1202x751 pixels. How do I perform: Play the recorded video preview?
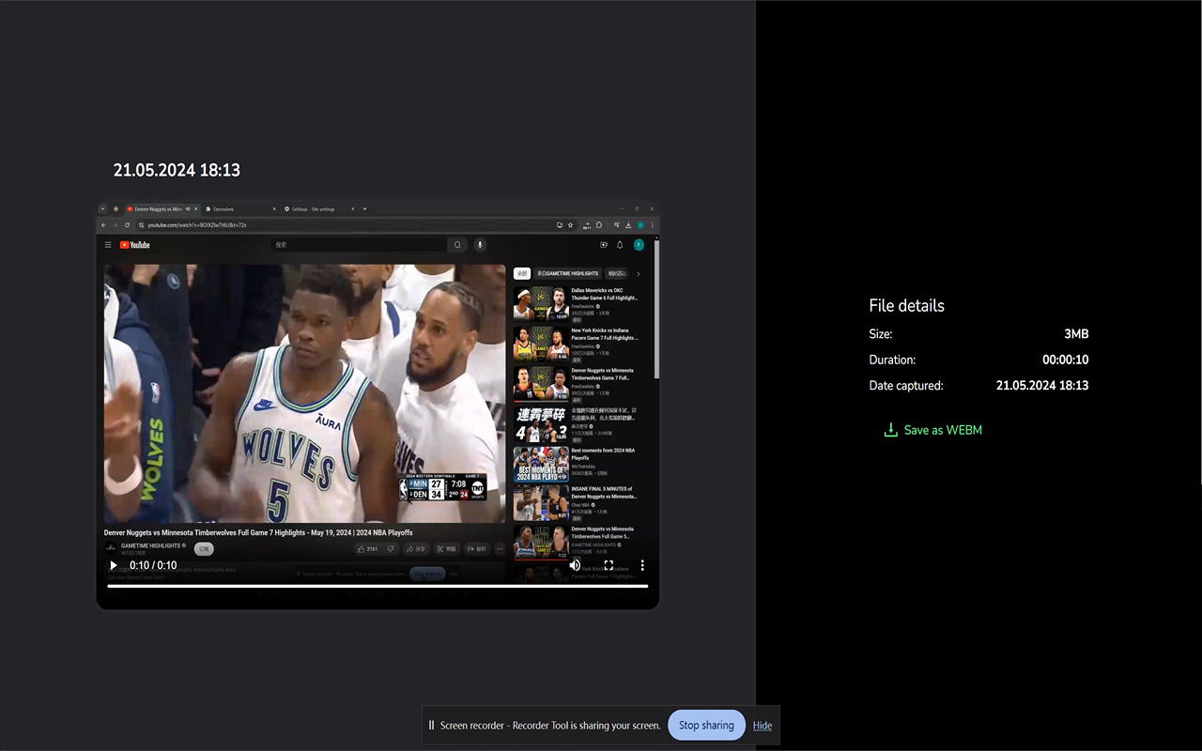[114, 565]
